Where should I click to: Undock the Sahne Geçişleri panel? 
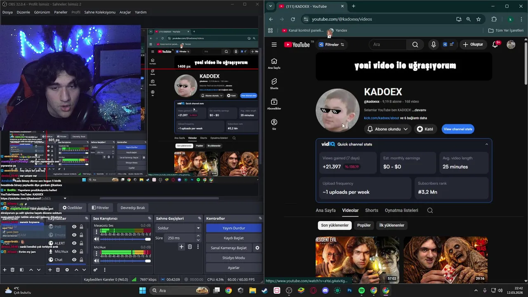click(200, 218)
